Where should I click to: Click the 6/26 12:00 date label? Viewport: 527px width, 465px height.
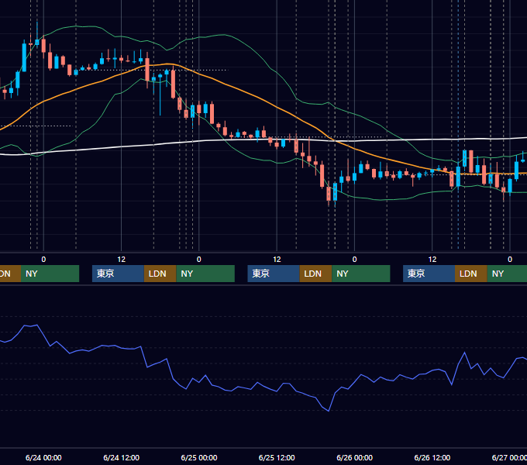(432, 457)
